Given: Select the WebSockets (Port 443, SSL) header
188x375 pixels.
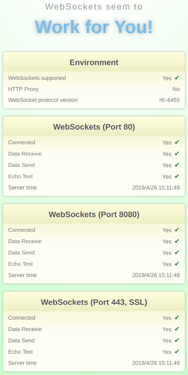Looking at the screenshot, I should tap(94, 302).
